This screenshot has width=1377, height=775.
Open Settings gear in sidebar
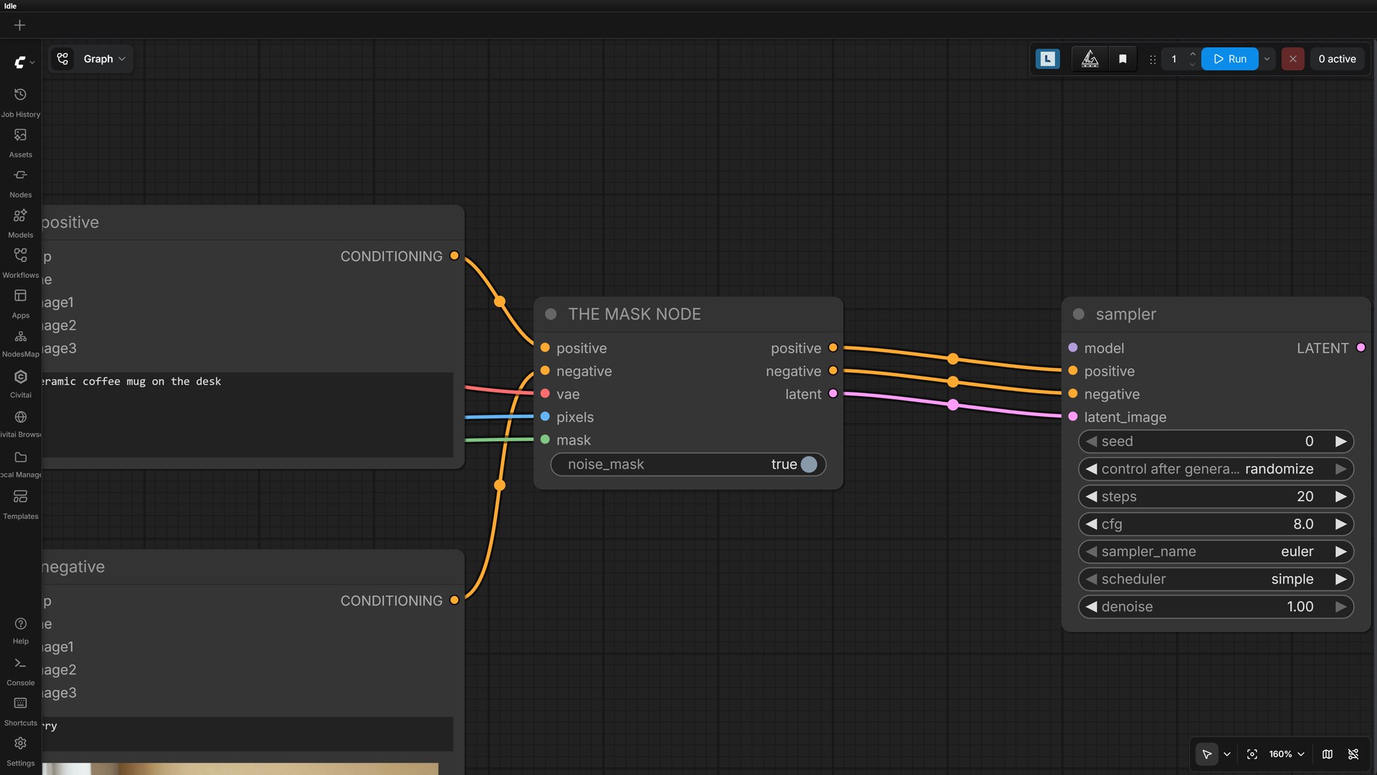(x=20, y=751)
